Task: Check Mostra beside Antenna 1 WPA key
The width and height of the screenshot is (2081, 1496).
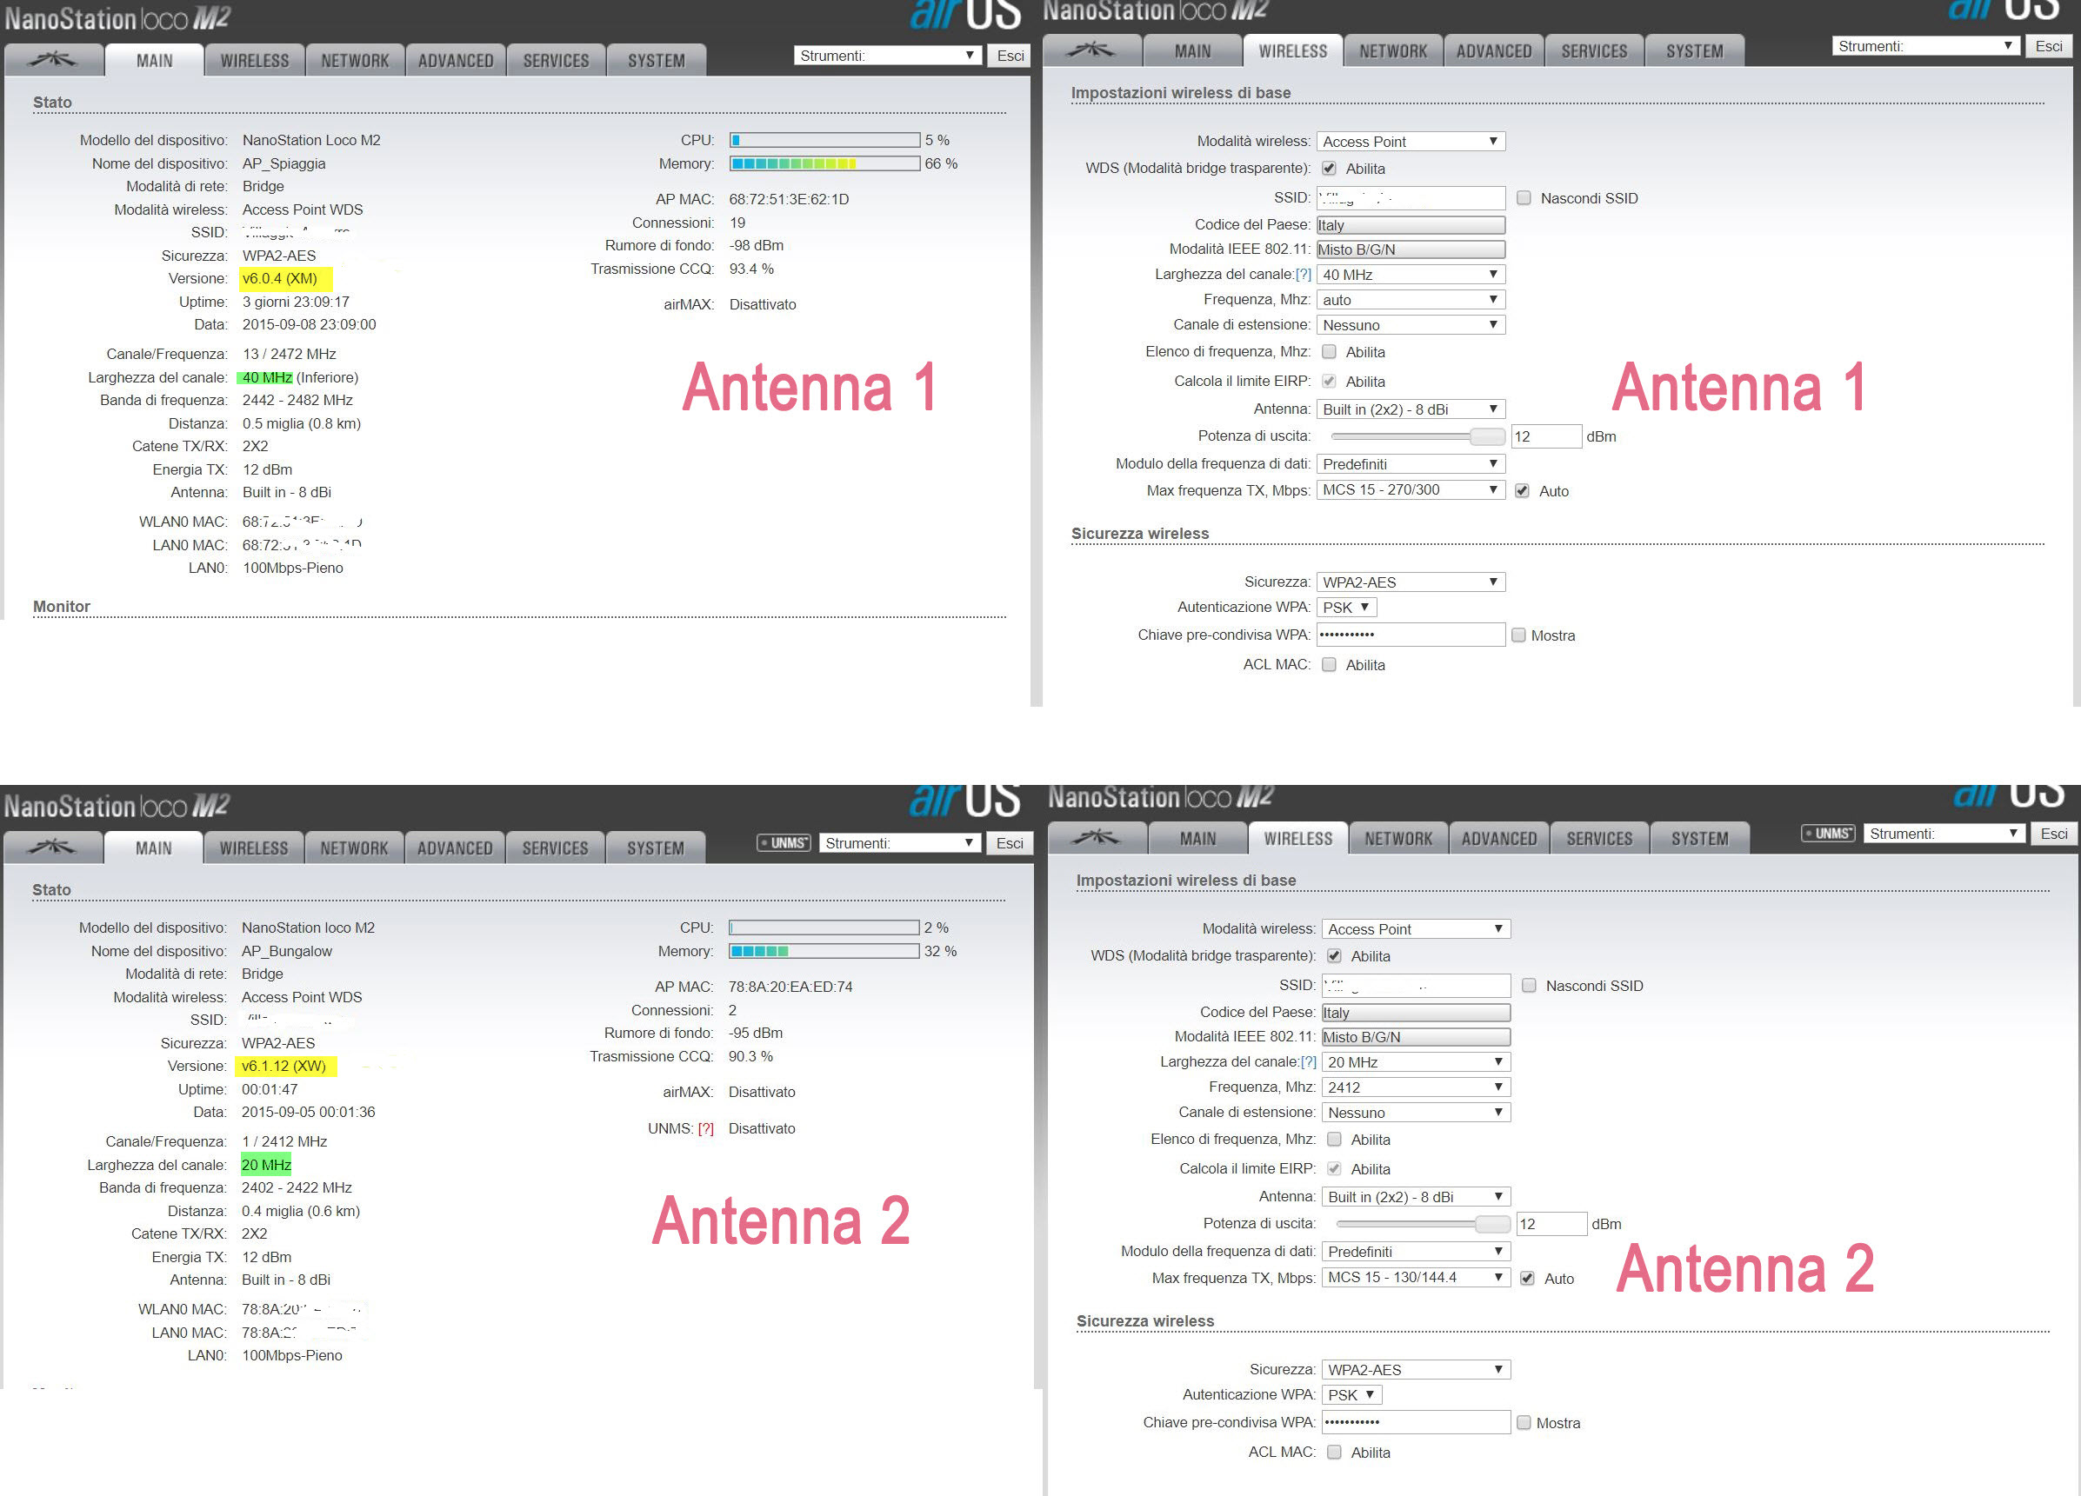Action: click(1518, 635)
